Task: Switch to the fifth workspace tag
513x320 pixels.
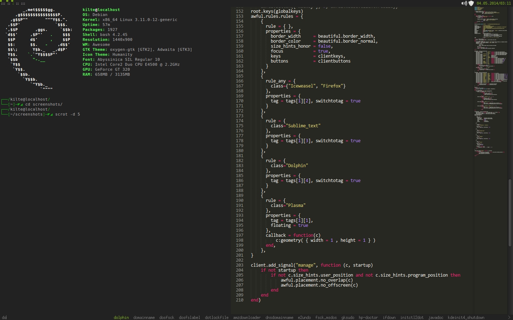Action: [23, 3]
